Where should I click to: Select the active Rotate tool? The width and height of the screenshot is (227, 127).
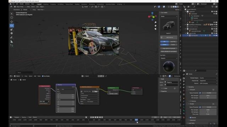12,26
